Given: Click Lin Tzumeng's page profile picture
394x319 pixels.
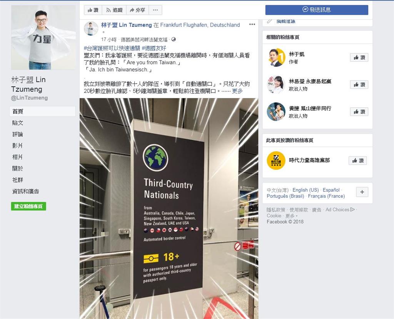Looking at the screenshot, I should tap(43, 37).
